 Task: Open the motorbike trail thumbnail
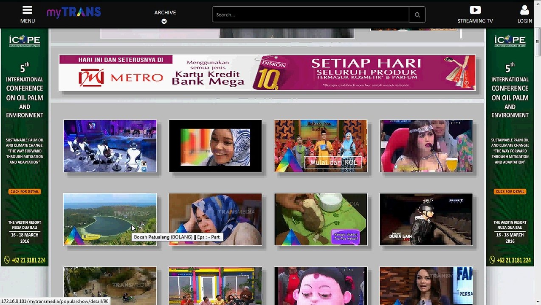point(110,286)
